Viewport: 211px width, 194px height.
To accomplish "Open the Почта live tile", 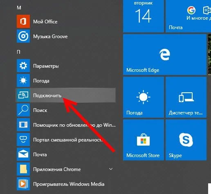I will click(x=189, y=16).
